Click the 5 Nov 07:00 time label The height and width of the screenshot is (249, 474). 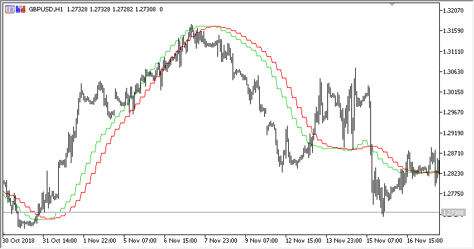pos(140,241)
